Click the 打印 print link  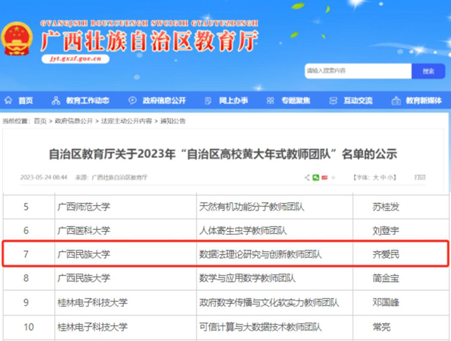(420, 178)
